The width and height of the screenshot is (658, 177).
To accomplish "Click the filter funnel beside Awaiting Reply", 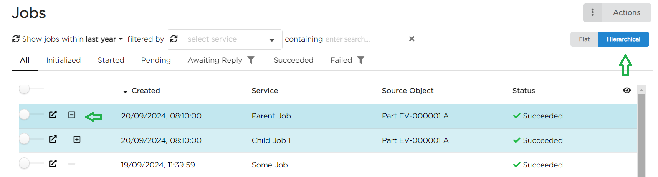I will click(x=251, y=60).
